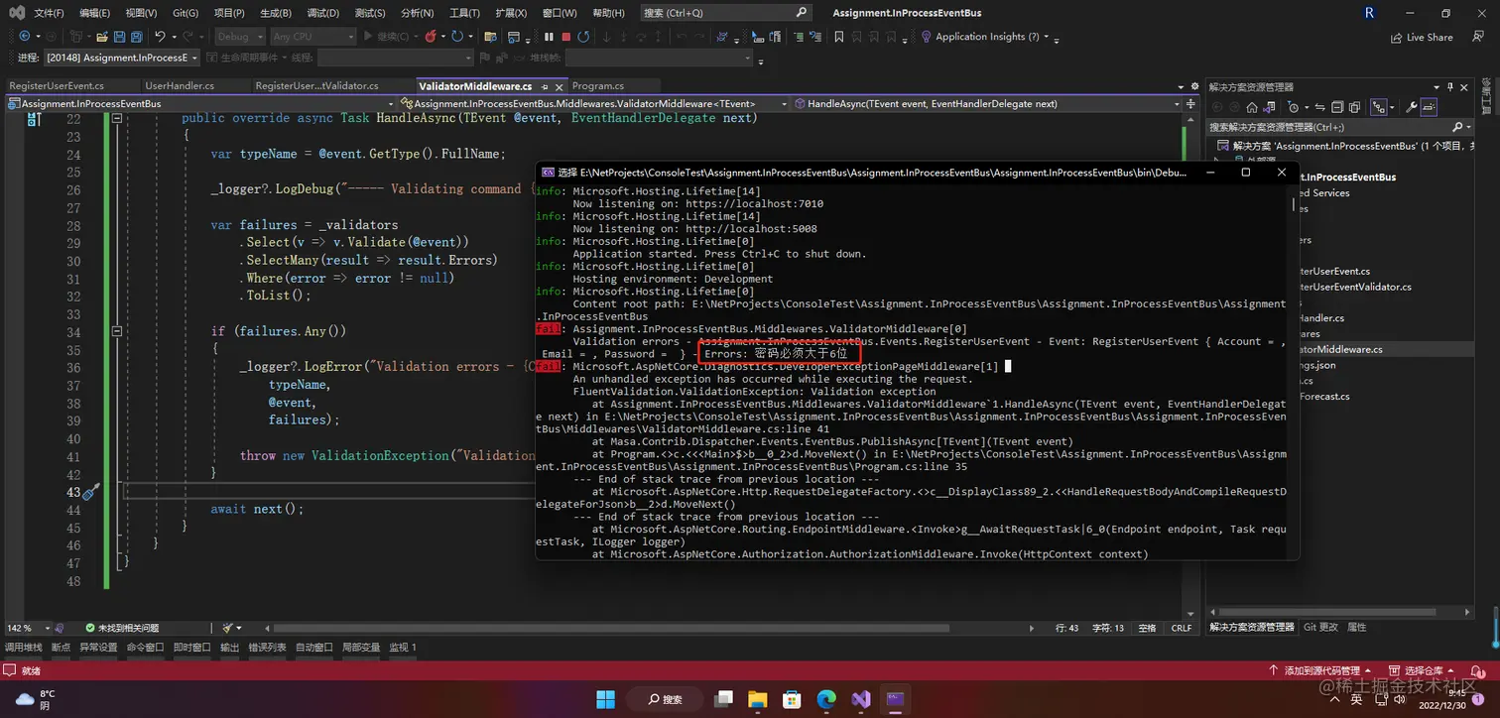Click the save file icon
This screenshot has width=1500, height=718.
pyautogui.click(x=119, y=37)
